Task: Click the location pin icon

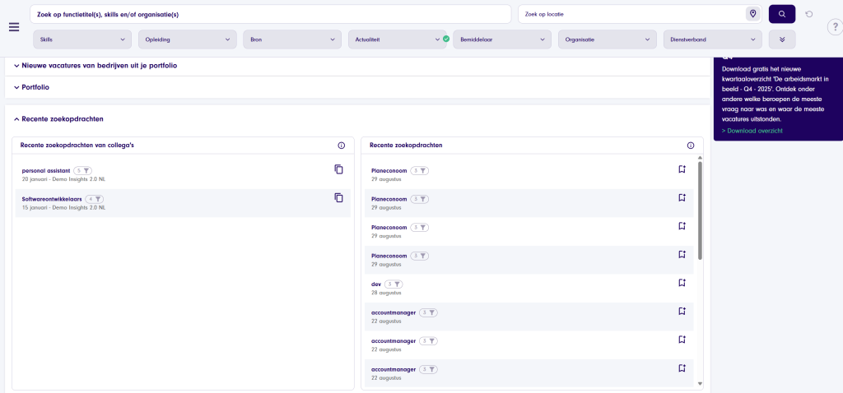Action: coord(752,14)
